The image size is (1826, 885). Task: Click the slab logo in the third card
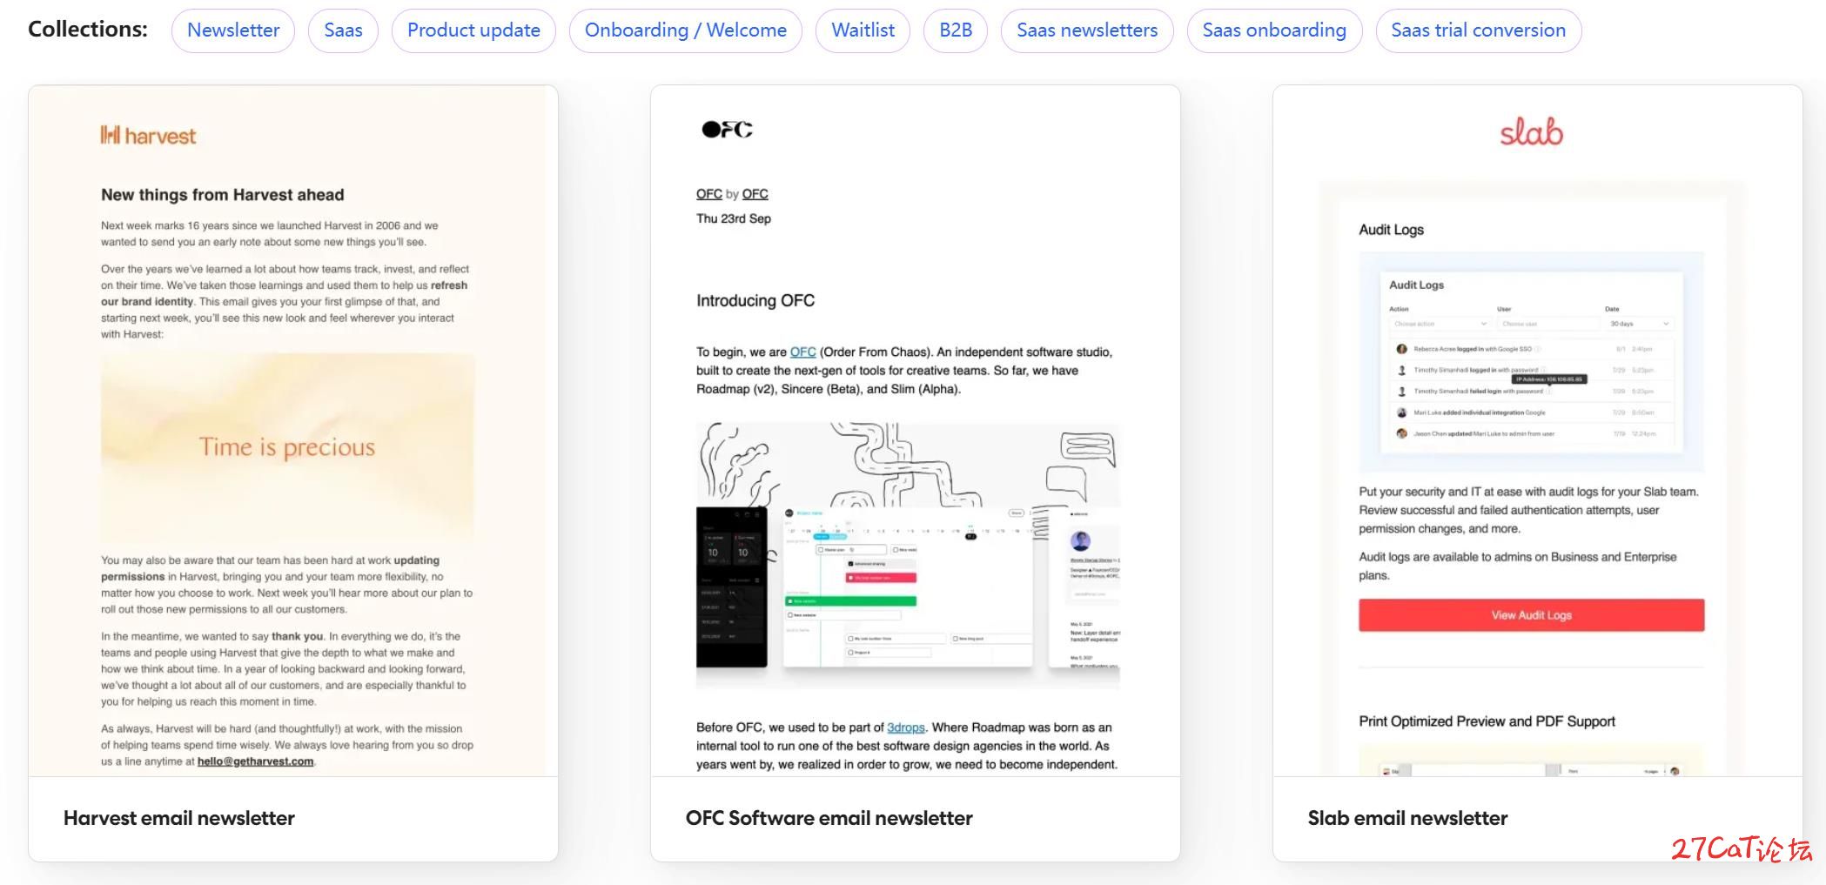tap(1531, 131)
